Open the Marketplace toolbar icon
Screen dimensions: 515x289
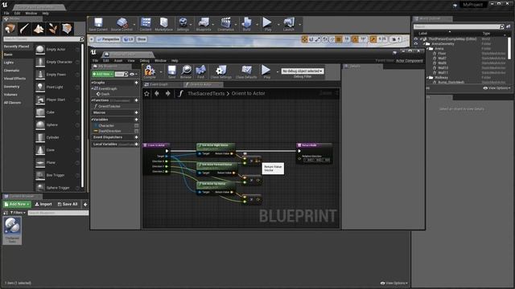pos(163,24)
